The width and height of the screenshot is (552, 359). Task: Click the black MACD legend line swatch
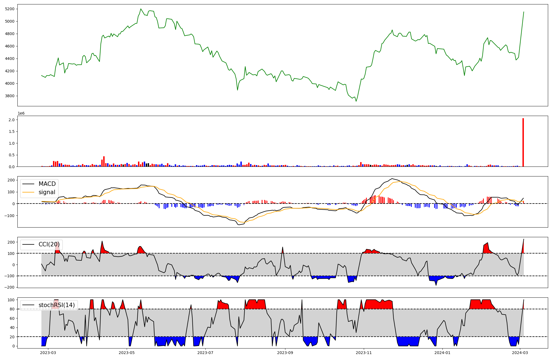pyautogui.click(x=28, y=184)
